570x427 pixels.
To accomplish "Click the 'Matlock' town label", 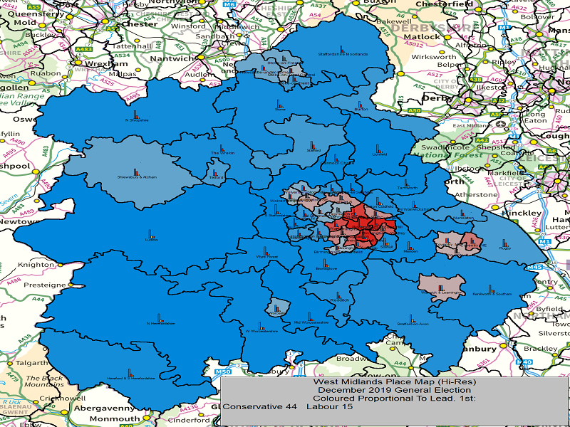I will pyautogui.click(x=422, y=37).
